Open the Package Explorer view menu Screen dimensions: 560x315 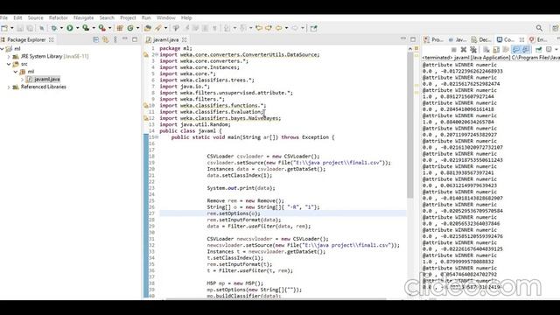115,39
